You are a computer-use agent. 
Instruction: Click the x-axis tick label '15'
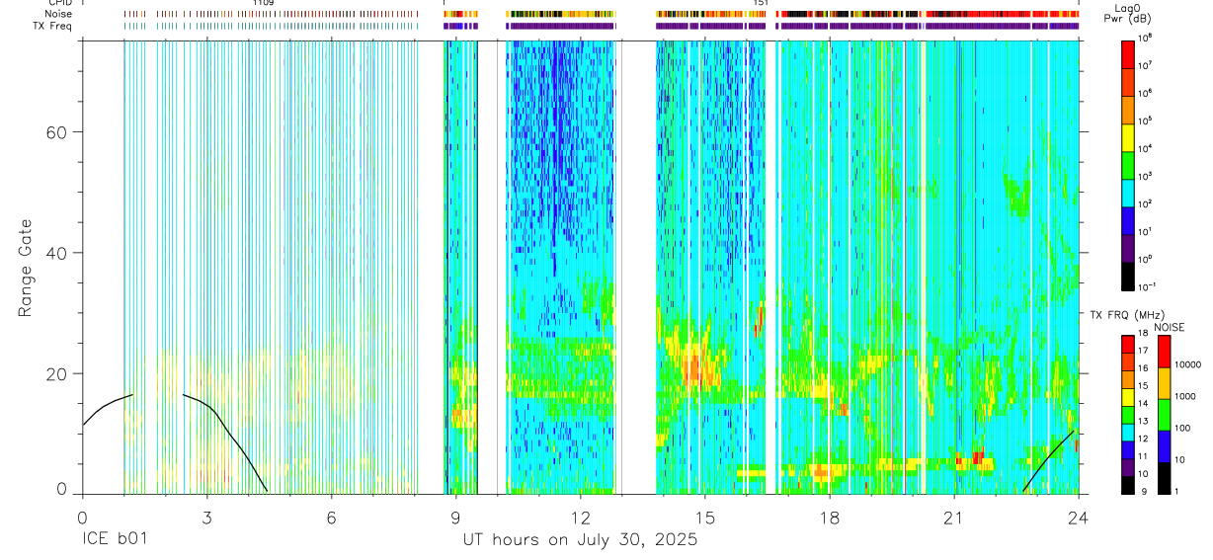pyautogui.click(x=704, y=517)
